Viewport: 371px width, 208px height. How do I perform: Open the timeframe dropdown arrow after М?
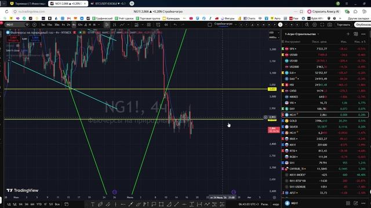click(x=99, y=24)
